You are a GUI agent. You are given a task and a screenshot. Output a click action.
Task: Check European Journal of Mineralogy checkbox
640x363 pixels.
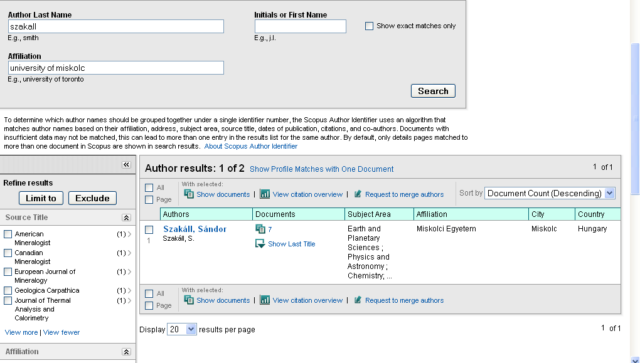8,271
